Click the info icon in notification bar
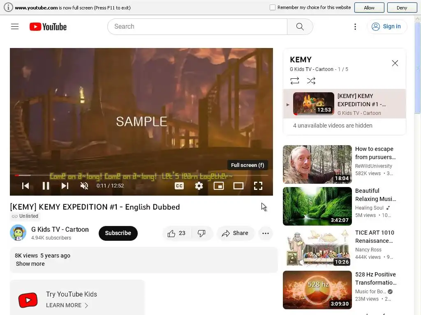421x315 pixels. tap(8, 7)
